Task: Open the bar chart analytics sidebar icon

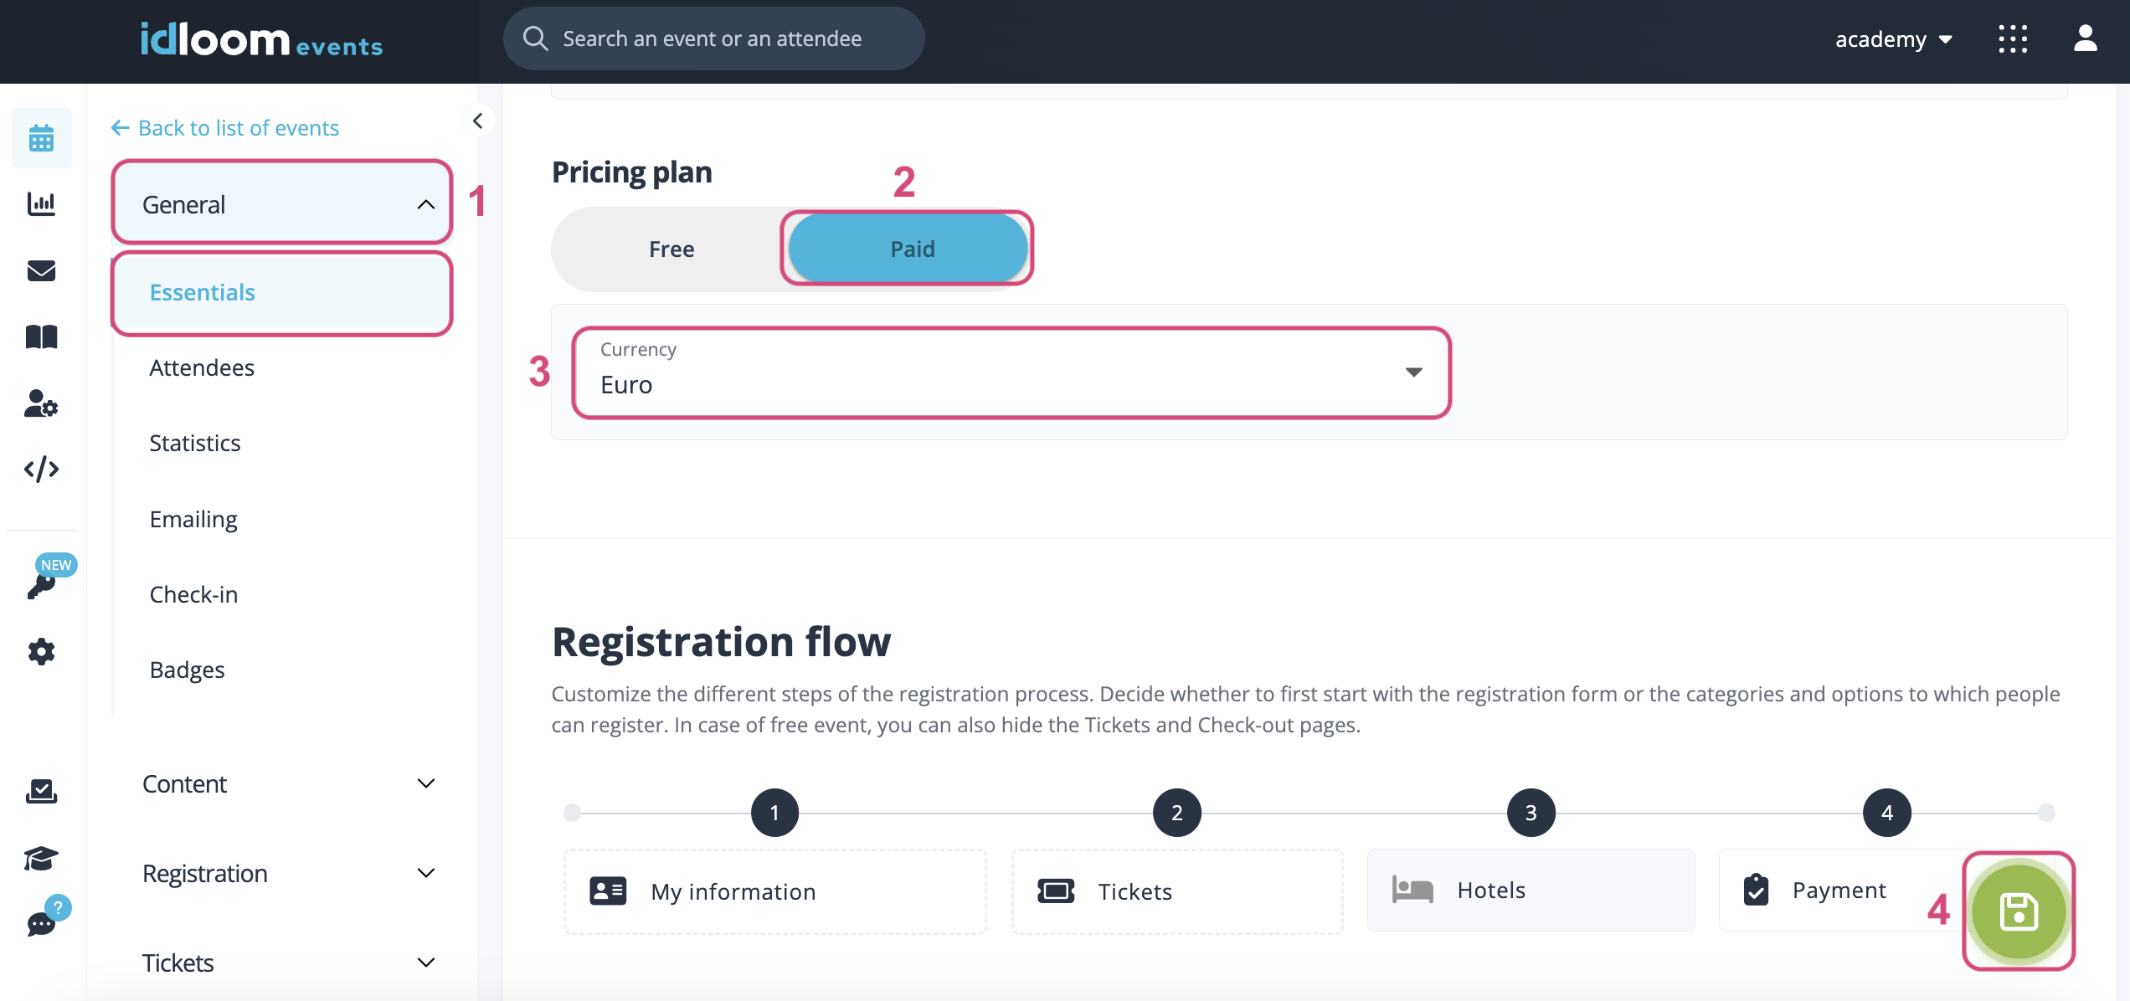Action: [x=41, y=203]
